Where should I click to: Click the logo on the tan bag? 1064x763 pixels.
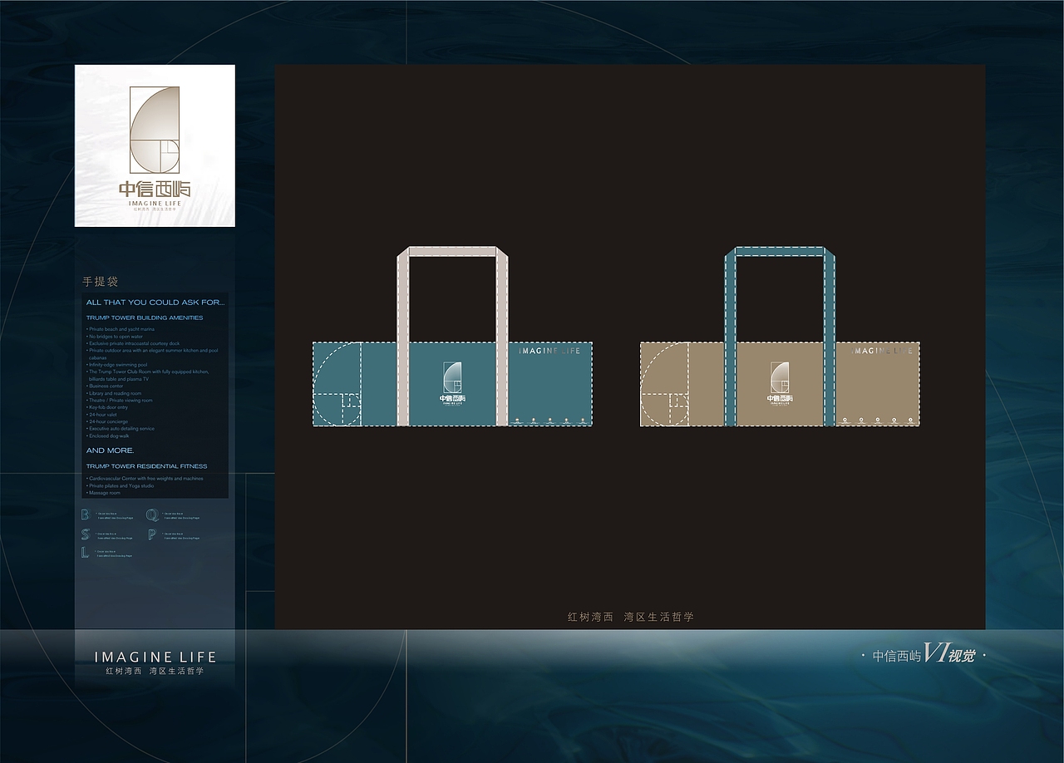(x=779, y=383)
